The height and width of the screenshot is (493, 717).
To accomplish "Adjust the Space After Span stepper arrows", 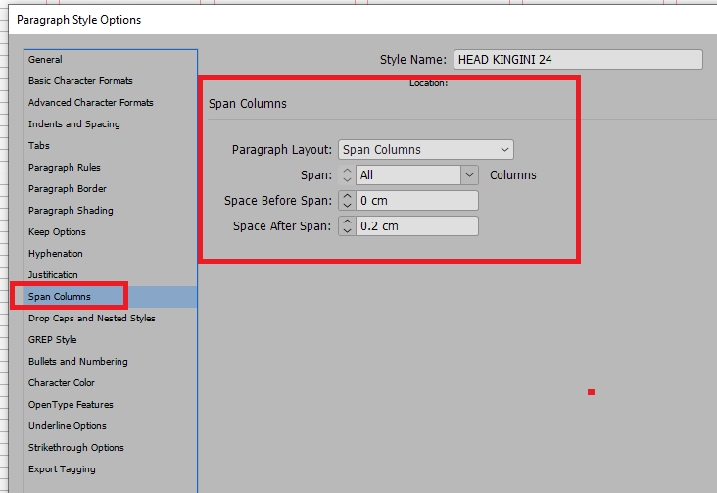I will [347, 226].
